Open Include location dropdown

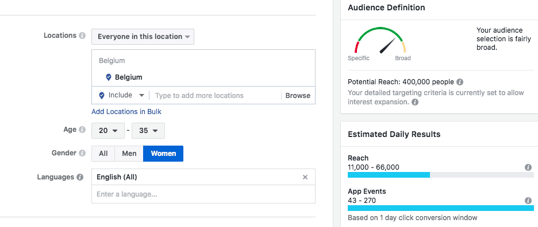122,96
